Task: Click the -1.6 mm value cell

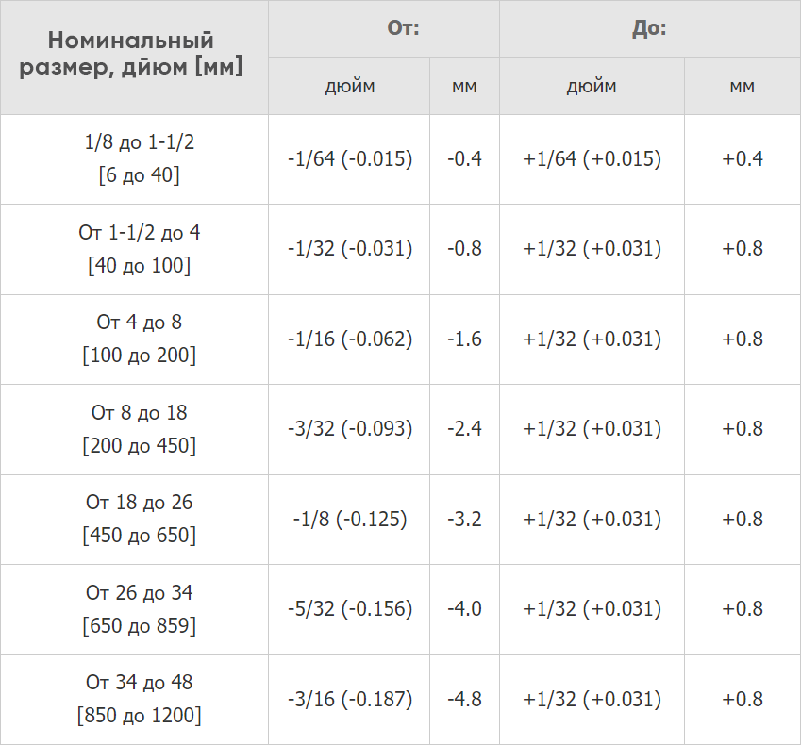Action: [464, 339]
